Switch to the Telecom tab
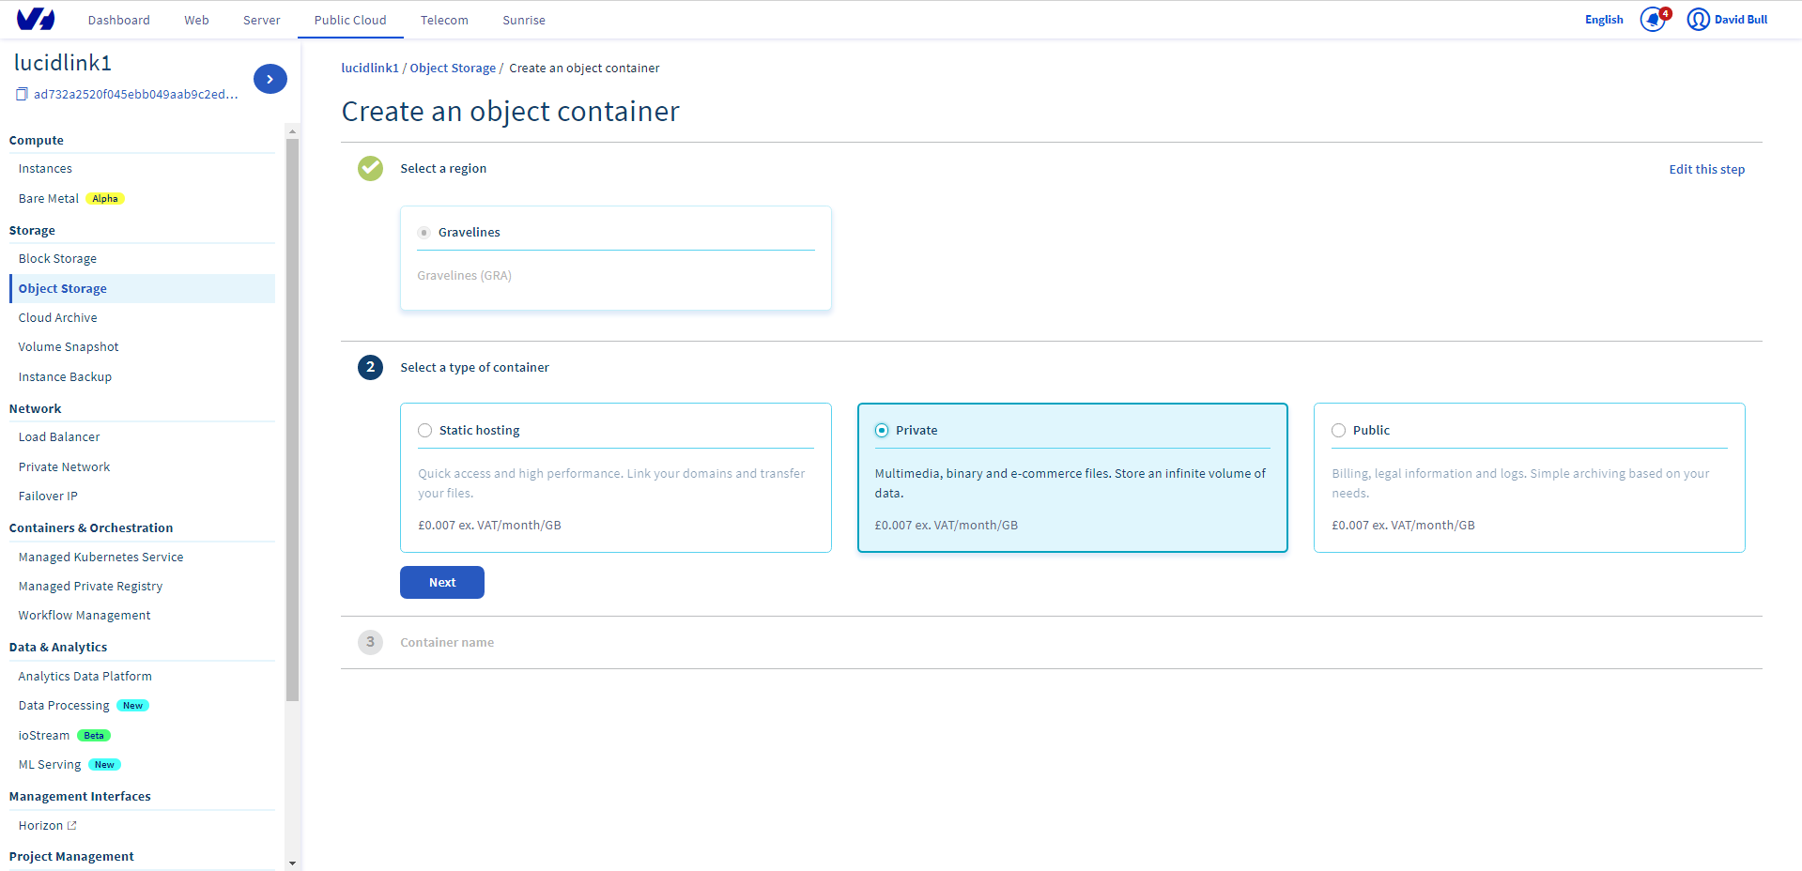Viewport: 1802px width, 871px height. tap(444, 20)
